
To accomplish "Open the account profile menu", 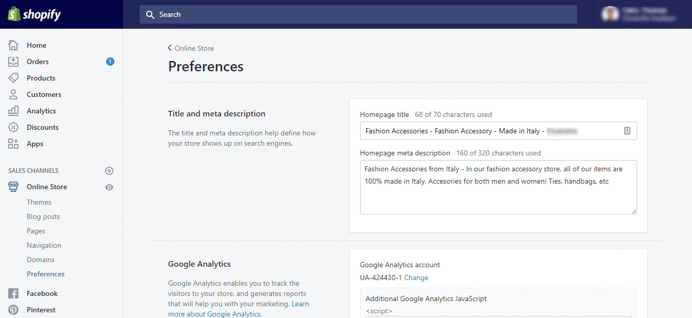I will click(641, 14).
